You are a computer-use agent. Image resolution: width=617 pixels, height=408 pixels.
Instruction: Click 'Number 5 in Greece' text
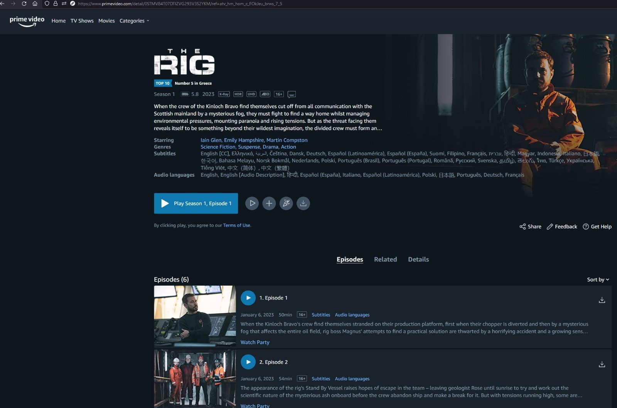[x=193, y=83]
